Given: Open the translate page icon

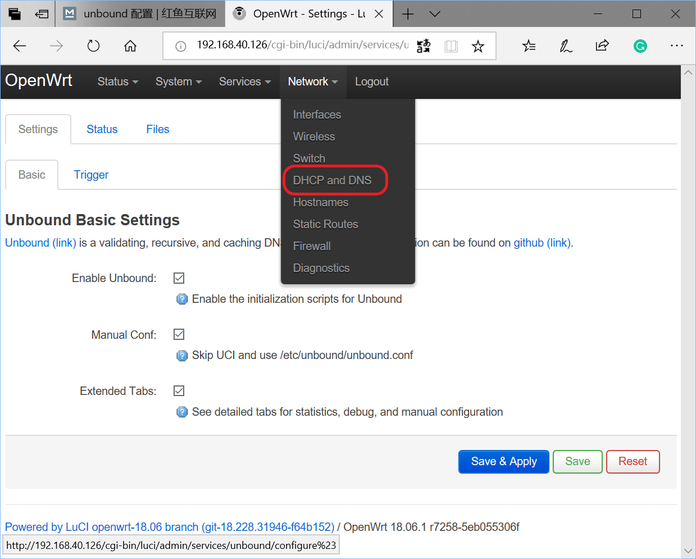Looking at the screenshot, I should (424, 46).
